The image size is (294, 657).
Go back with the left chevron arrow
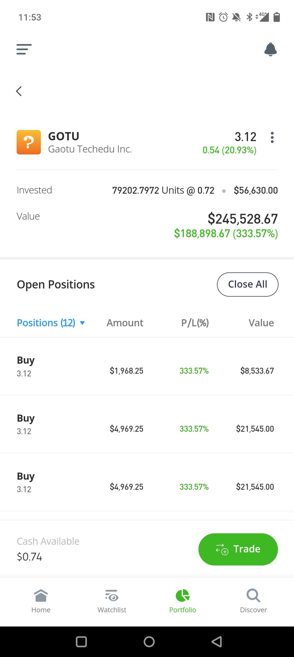(x=19, y=91)
